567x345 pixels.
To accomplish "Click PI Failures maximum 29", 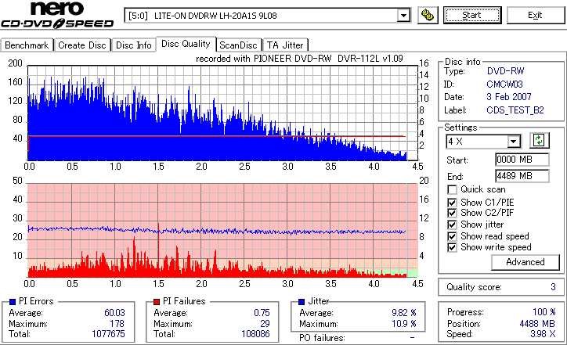I will (x=265, y=324).
